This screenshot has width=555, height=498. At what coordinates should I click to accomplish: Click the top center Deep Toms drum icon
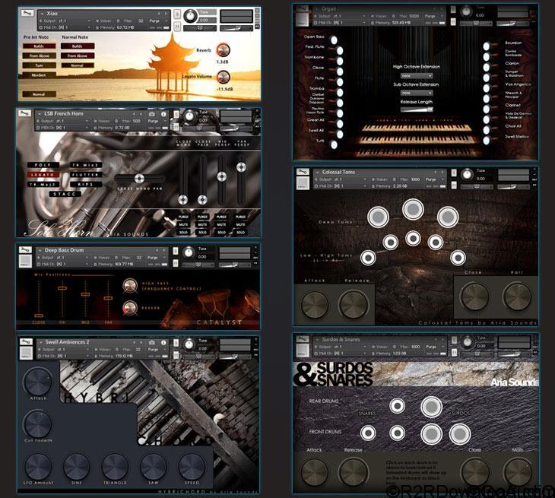tap(412, 210)
